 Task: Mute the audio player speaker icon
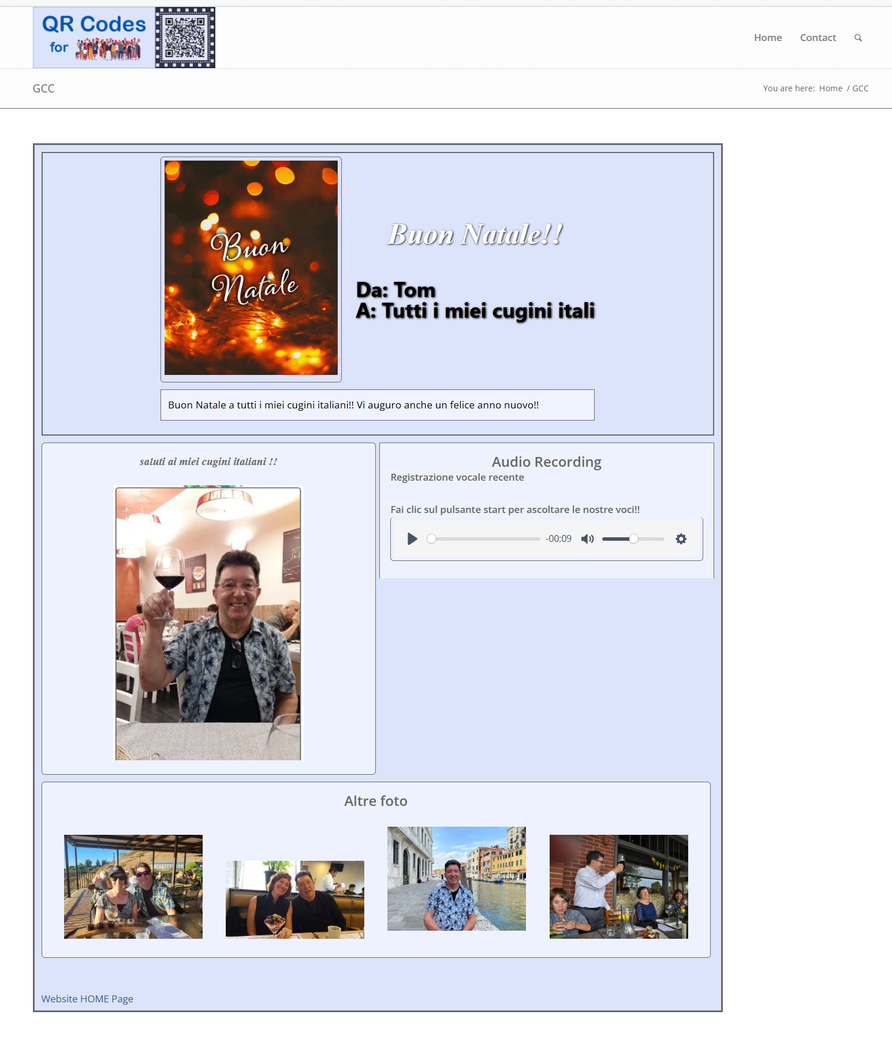click(x=587, y=539)
